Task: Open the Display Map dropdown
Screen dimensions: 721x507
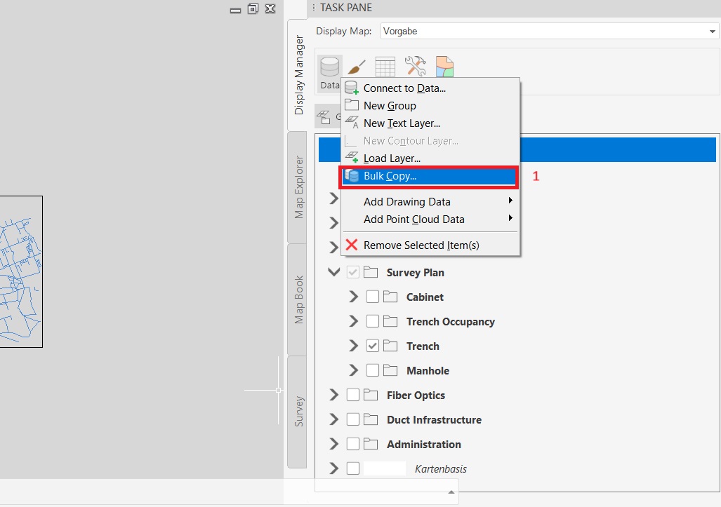Action: click(x=713, y=32)
